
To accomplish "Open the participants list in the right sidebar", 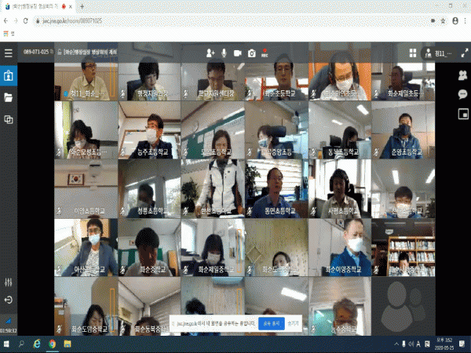I will [462, 75].
